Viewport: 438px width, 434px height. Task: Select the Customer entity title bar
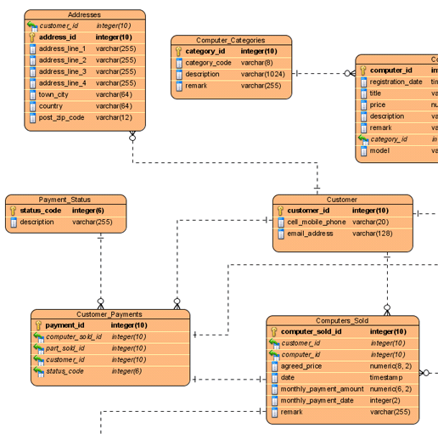[342, 200]
